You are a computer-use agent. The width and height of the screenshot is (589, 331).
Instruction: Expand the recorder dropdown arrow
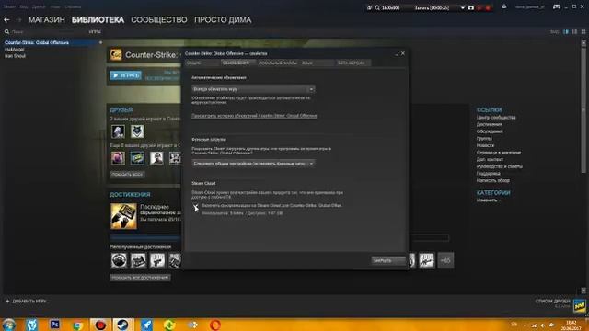coord(462,8)
